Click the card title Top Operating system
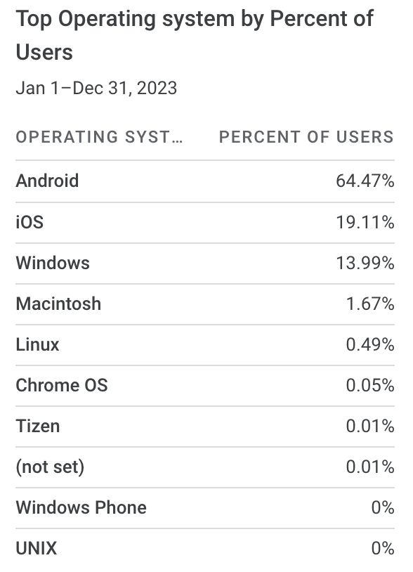Viewport: 413px width, 572px height. pyautogui.click(x=195, y=35)
